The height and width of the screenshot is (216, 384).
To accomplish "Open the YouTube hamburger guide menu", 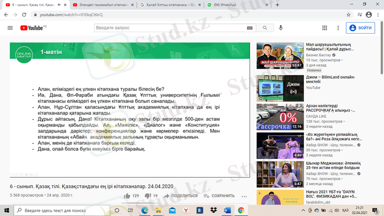I will pos(10,28).
